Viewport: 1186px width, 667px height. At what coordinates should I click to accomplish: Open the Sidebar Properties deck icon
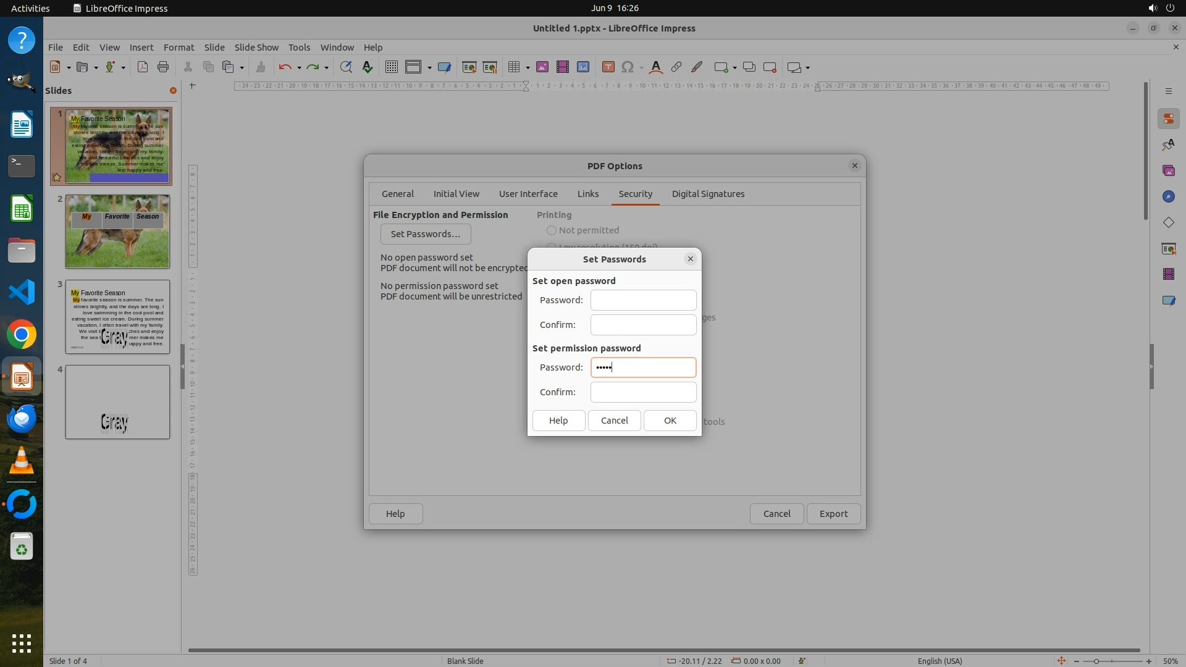coord(1168,119)
